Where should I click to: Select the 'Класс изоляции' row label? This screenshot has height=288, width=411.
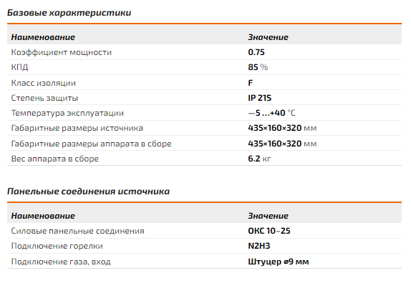pos(43,83)
